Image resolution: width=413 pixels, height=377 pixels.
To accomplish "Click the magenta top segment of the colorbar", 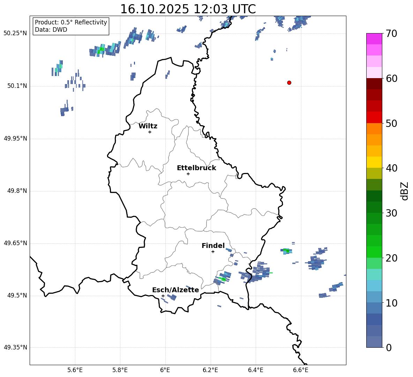I will [x=374, y=39].
